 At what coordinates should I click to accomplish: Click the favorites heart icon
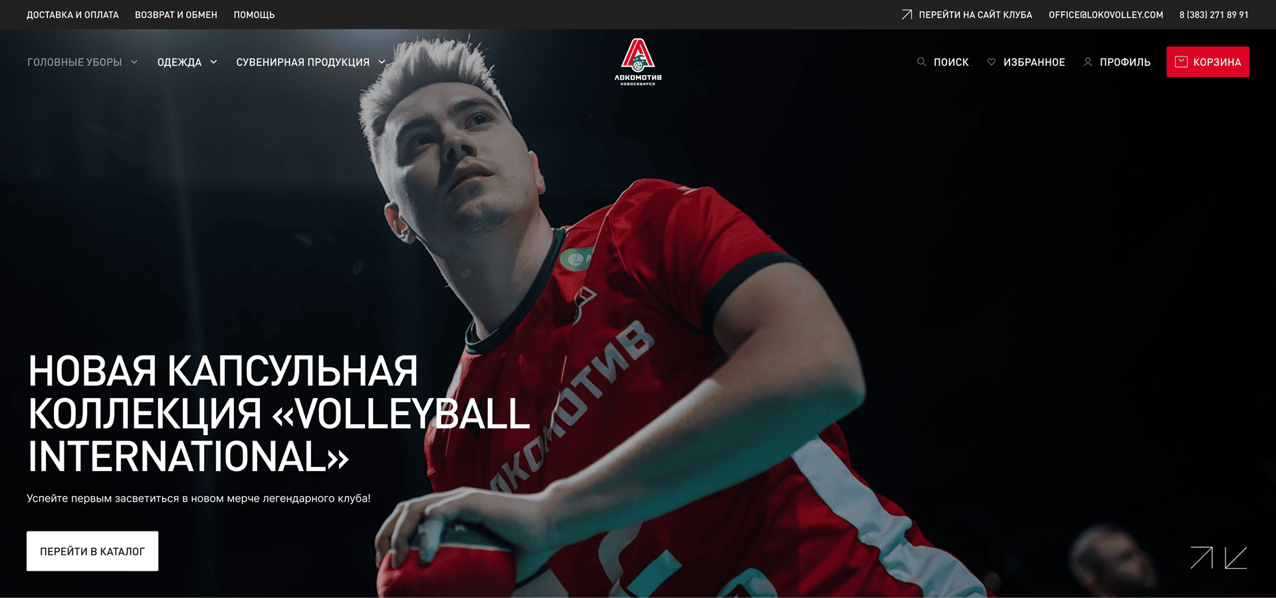[x=992, y=62]
